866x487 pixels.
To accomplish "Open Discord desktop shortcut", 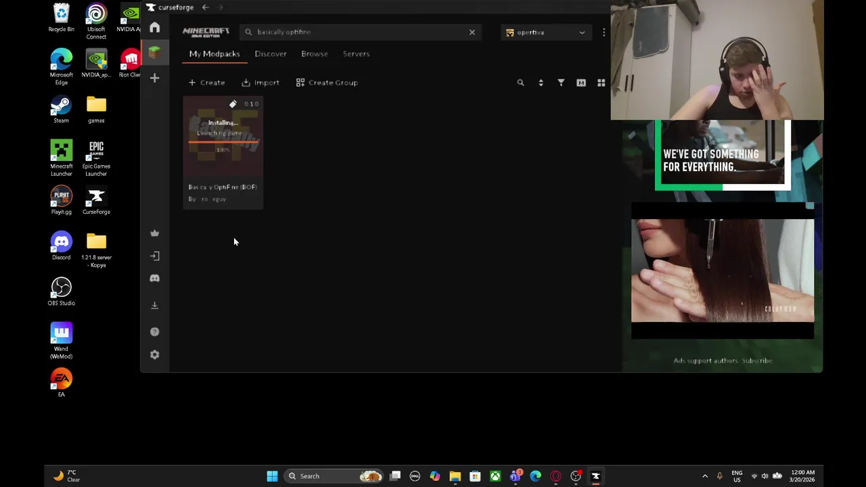I will pyautogui.click(x=61, y=247).
